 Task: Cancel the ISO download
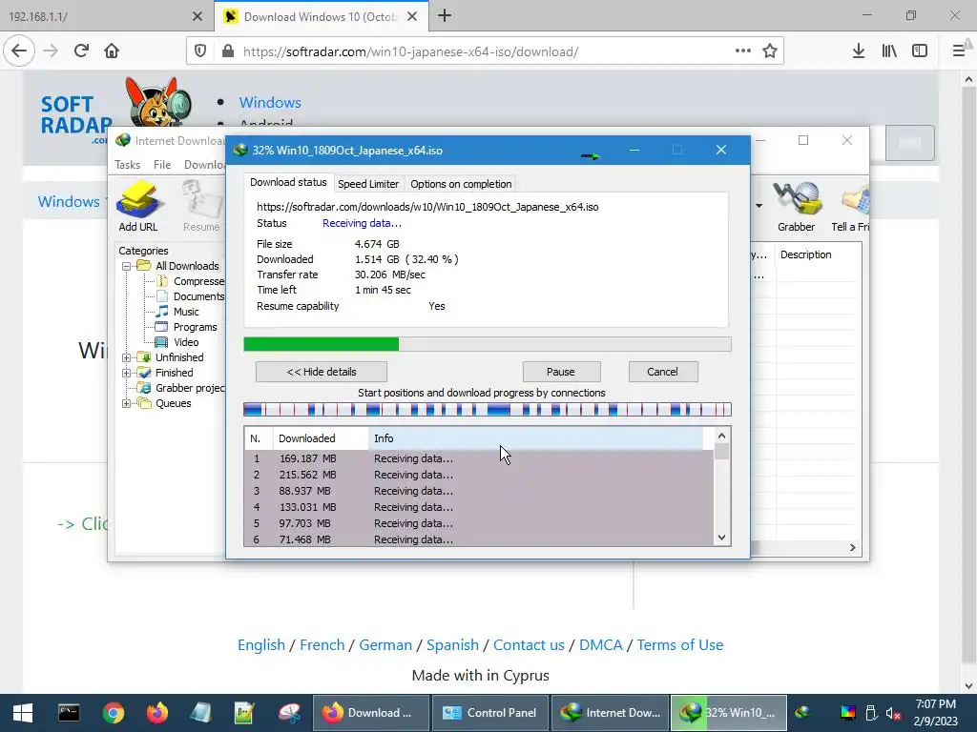pos(662,372)
